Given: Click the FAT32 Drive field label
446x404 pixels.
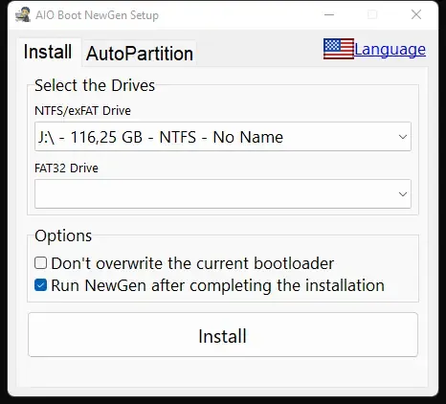Looking at the screenshot, I should pyautogui.click(x=66, y=168).
